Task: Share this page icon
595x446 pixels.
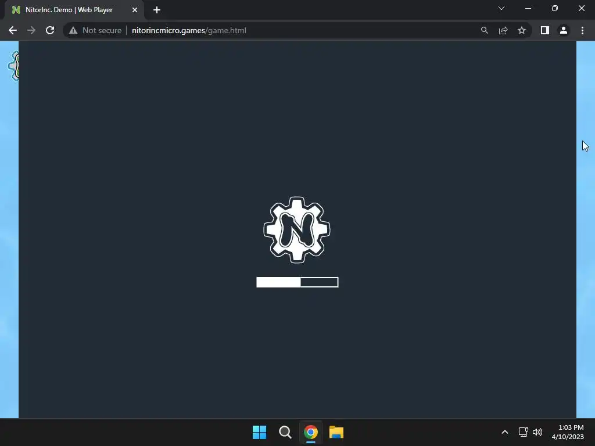Action: (503, 30)
